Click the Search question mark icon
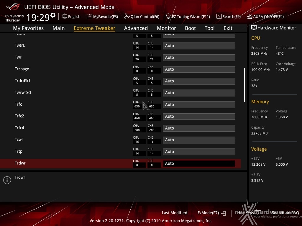 219,16
